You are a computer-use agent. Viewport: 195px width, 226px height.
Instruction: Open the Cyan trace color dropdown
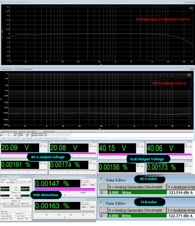click(18, 134)
